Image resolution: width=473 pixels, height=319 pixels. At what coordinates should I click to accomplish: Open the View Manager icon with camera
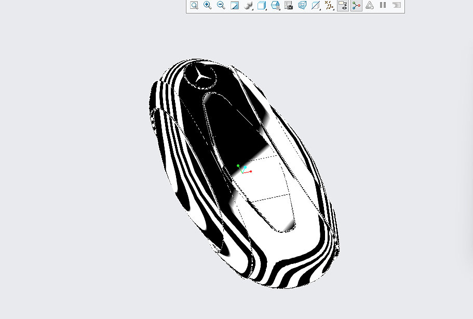(x=289, y=6)
